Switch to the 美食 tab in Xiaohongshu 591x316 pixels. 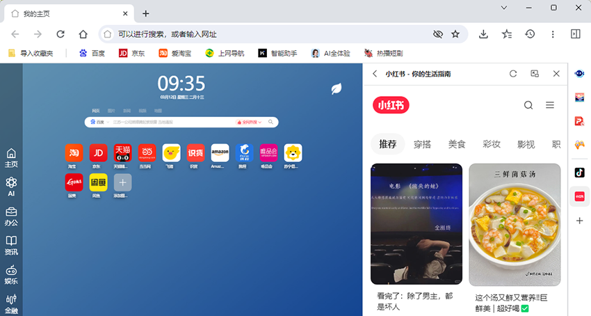[x=456, y=144]
